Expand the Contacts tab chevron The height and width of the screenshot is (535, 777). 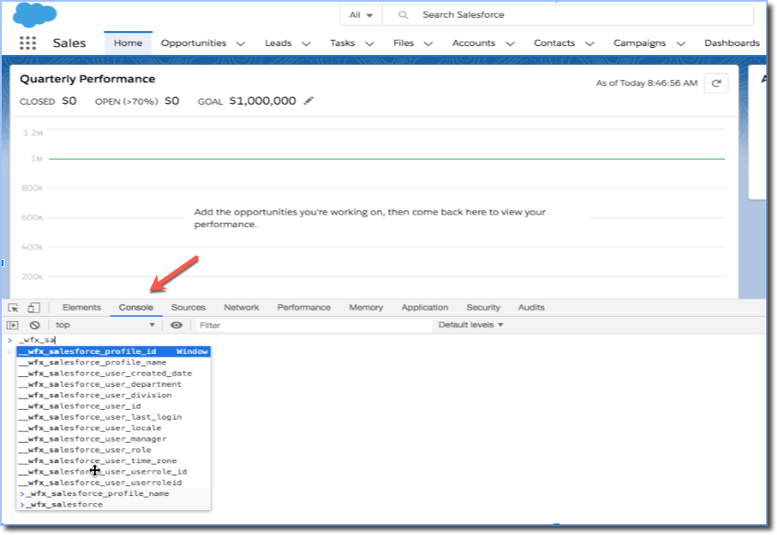590,43
